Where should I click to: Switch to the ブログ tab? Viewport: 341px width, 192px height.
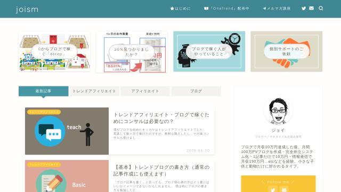(196, 91)
